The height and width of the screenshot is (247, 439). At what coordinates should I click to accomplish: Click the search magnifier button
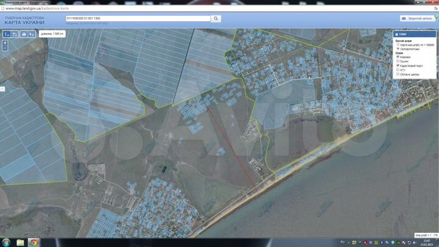pos(216,18)
